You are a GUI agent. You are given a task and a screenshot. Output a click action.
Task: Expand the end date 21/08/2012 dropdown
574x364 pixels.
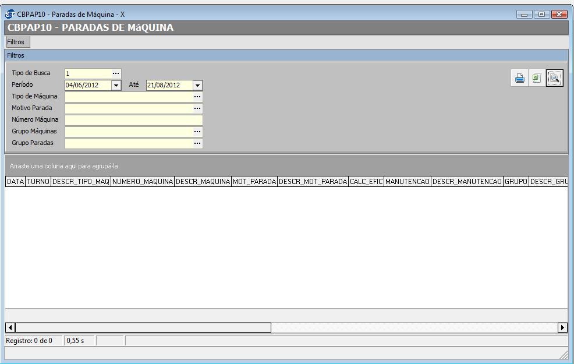tap(197, 85)
